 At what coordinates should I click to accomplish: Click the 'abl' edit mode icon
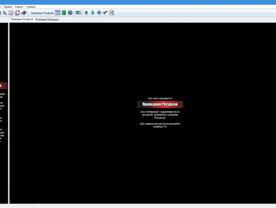[x=78, y=13]
